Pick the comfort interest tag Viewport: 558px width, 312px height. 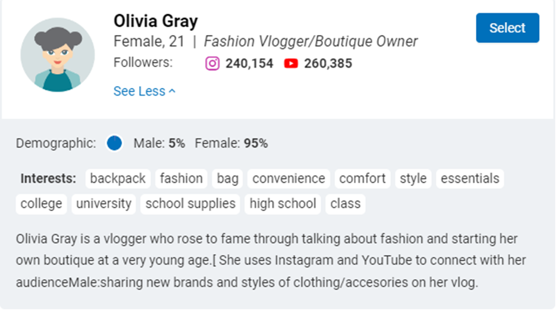(362, 178)
